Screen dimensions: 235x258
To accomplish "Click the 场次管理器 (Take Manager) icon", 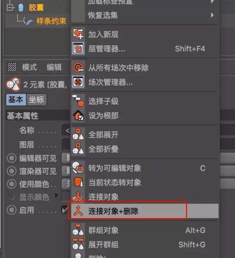I will (79, 82).
